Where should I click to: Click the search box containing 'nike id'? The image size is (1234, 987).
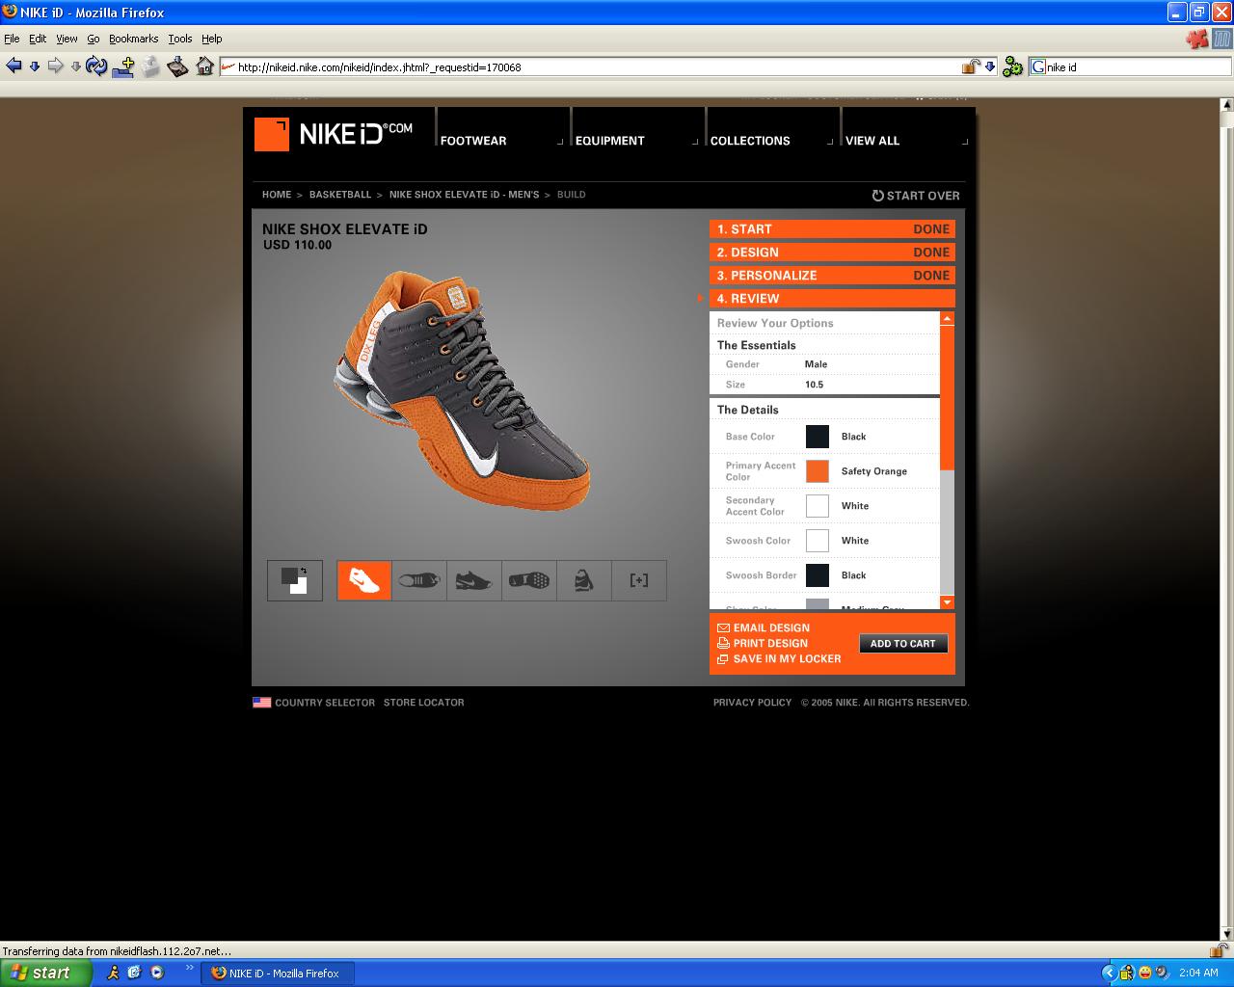click(x=1138, y=67)
